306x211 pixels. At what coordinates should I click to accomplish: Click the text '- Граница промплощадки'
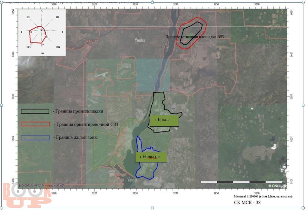[x=78, y=111]
